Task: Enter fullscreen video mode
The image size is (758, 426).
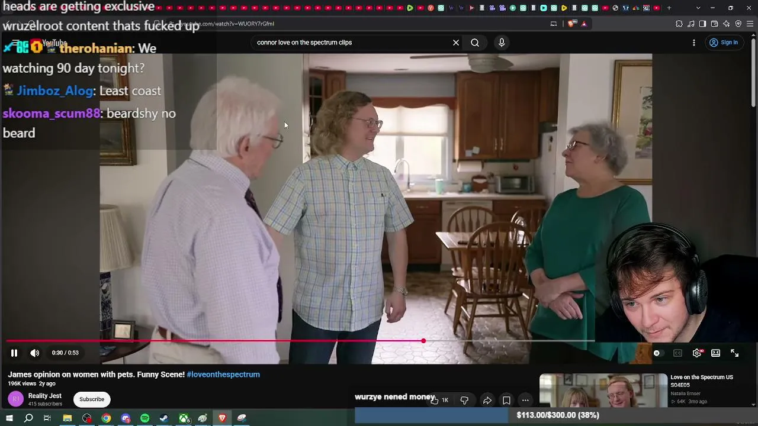Action: [734, 353]
